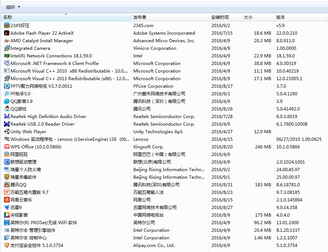
Task: Click version 22.0.0.210
Action: [287, 33]
